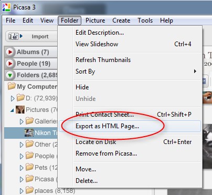
Task: Select the Albums (7) header text
Action: click(33, 52)
